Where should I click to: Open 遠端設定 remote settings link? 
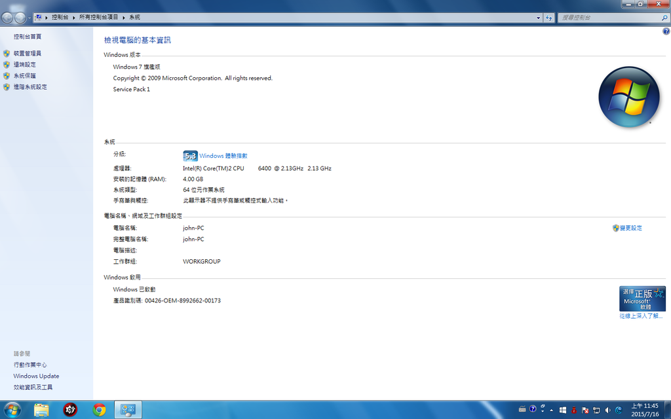[24, 64]
